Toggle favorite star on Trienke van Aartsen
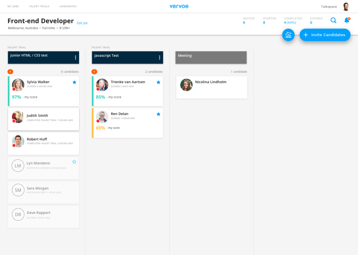 tap(158, 82)
